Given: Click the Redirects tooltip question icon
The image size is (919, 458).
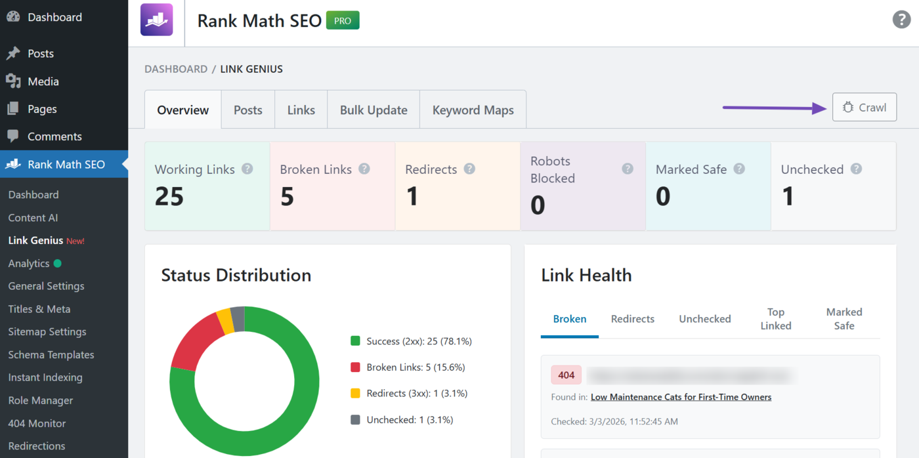Looking at the screenshot, I should pyautogui.click(x=469, y=169).
